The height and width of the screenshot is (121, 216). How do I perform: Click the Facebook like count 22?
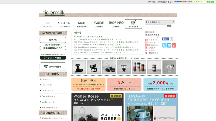(x=171, y=39)
